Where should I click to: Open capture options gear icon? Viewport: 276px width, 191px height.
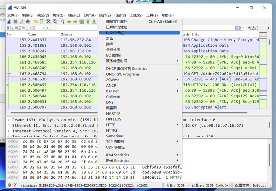(x=28, y=22)
